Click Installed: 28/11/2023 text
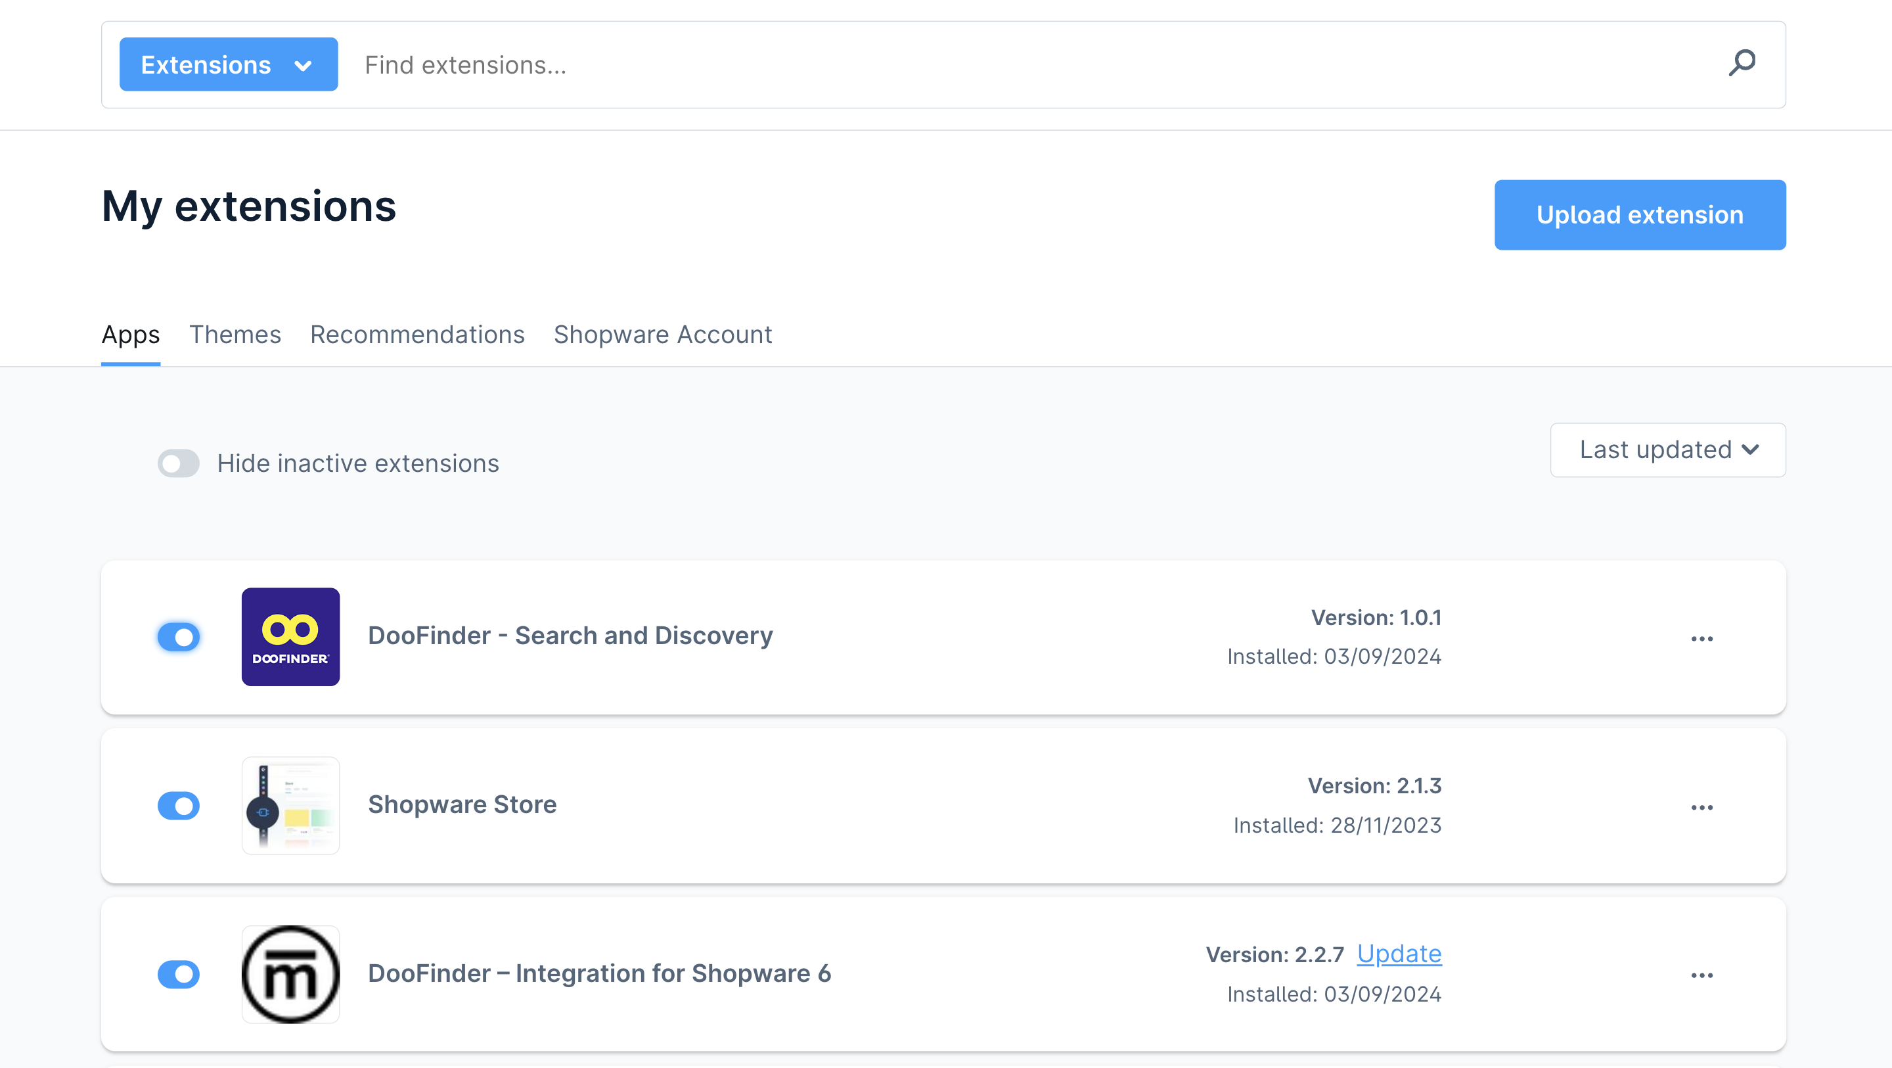Viewport: 1892px width, 1068px height. coord(1338,825)
